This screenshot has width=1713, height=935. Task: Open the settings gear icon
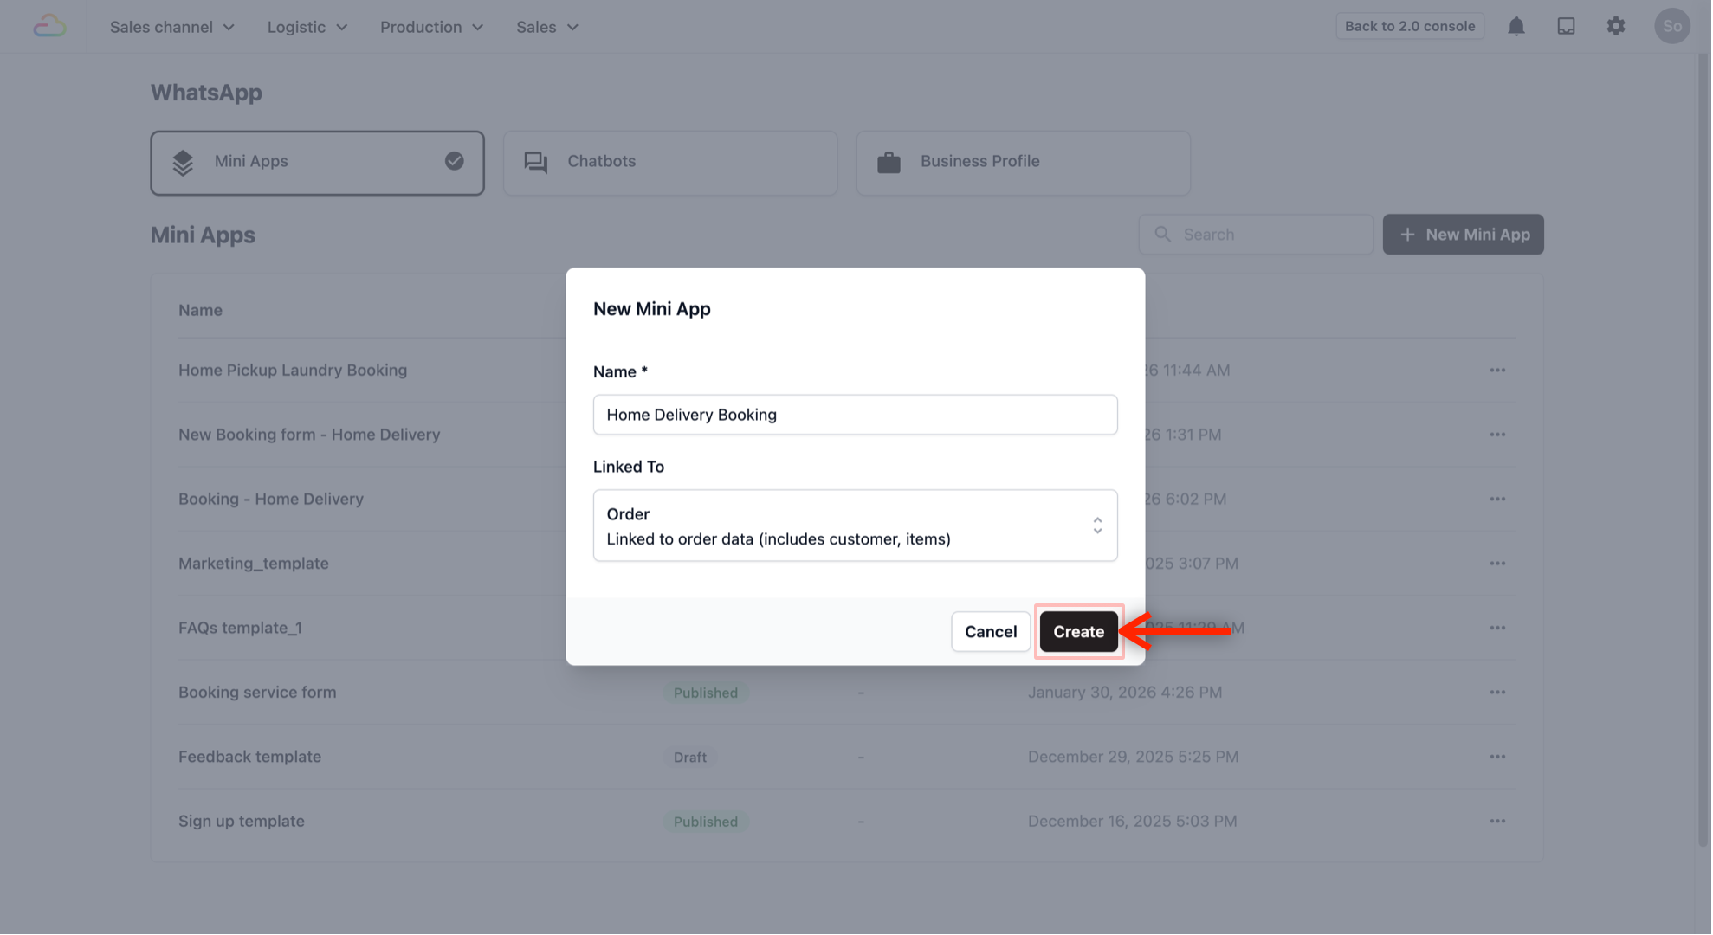[x=1616, y=26]
